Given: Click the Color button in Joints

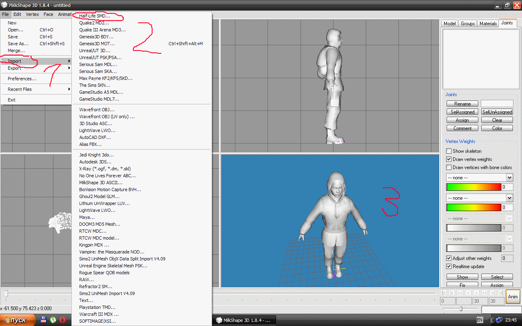Looking at the screenshot, I should click(x=497, y=128).
